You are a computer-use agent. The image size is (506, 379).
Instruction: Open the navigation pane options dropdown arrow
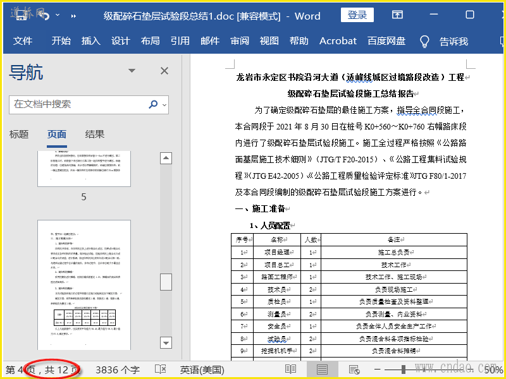click(132, 71)
